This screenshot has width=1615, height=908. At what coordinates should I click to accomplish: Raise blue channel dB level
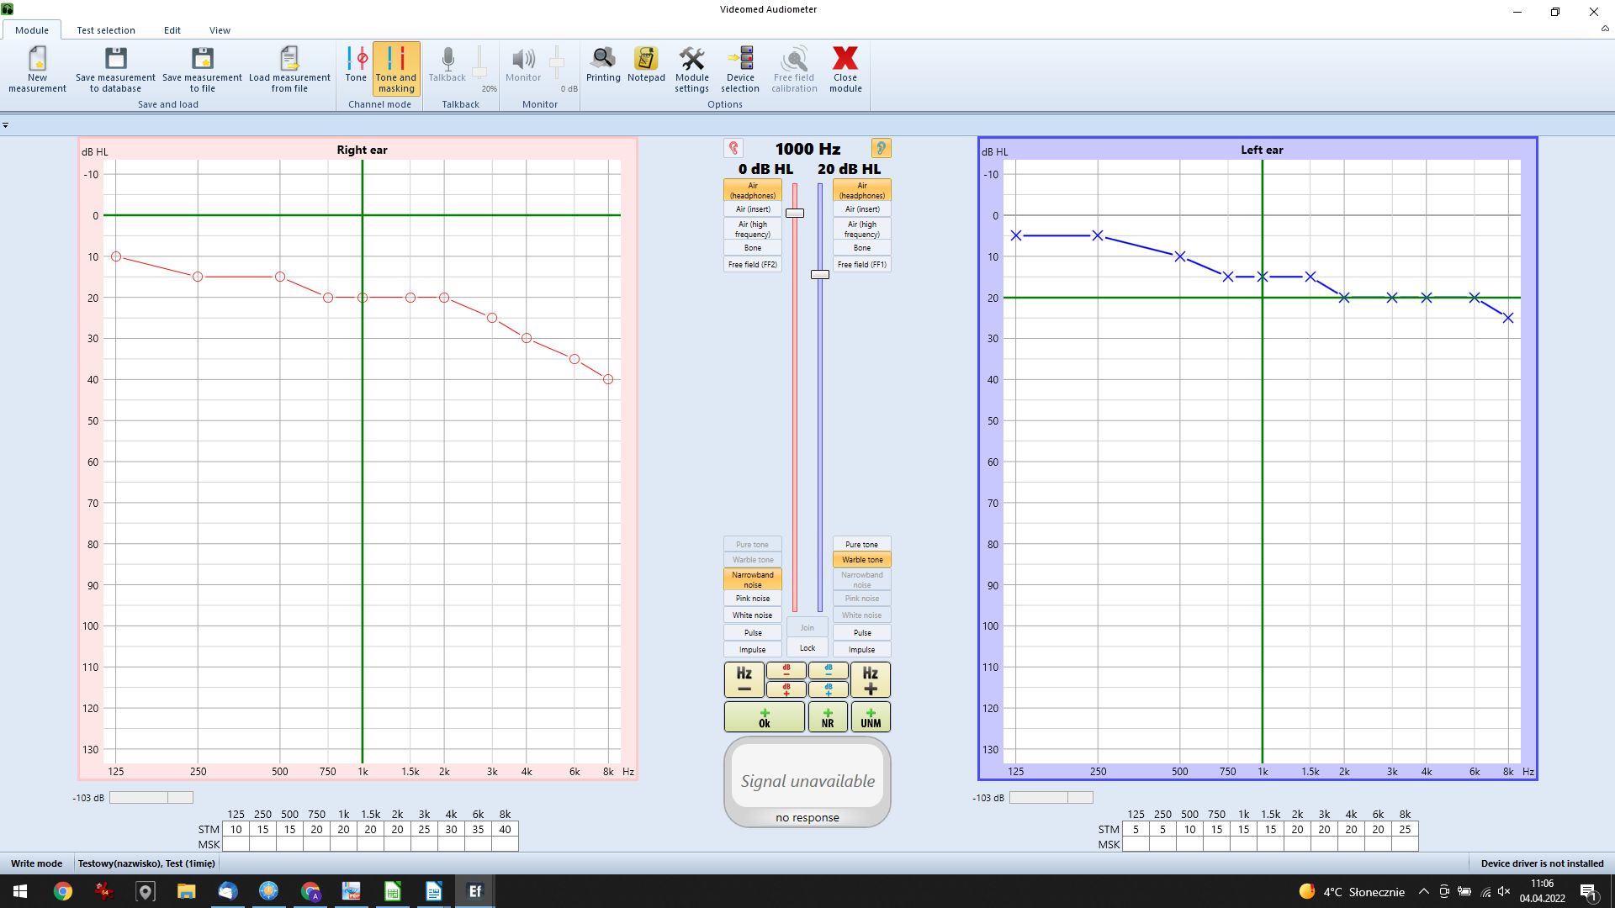pos(829,689)
